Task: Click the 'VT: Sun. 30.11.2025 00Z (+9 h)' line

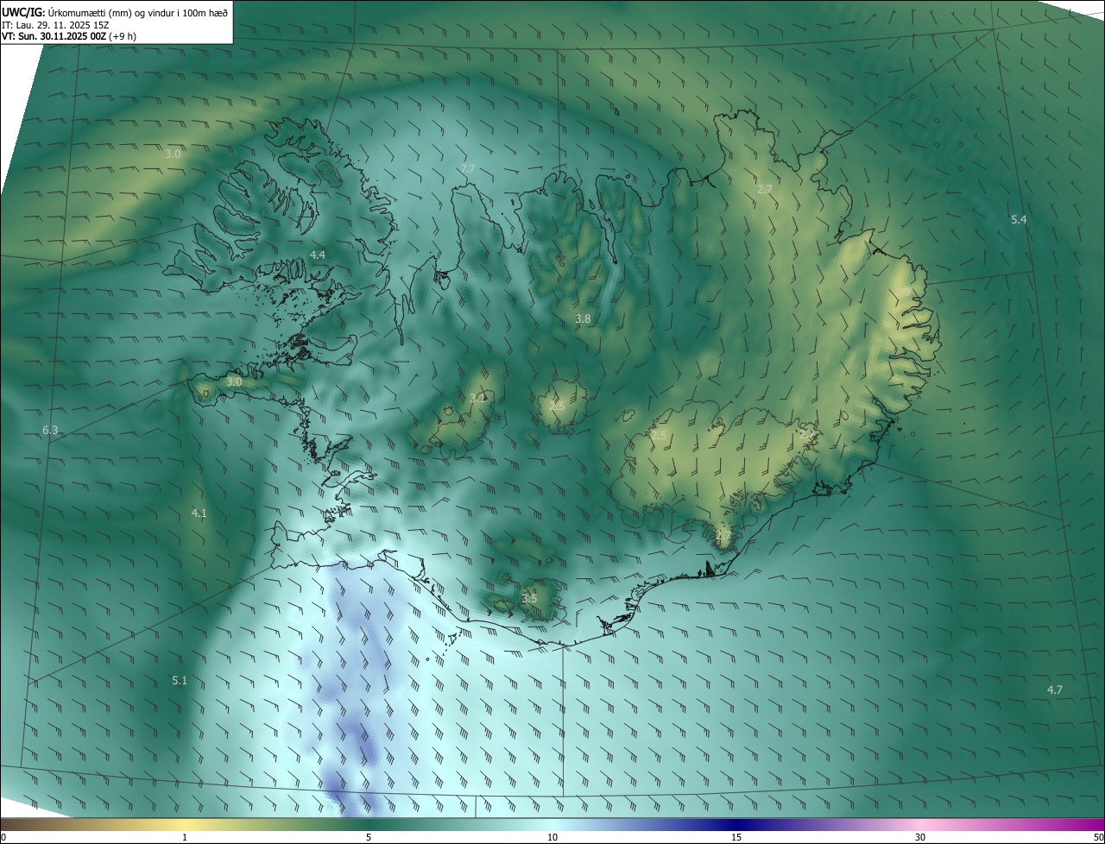Action: pyautogui.click(x=68, y=36)
